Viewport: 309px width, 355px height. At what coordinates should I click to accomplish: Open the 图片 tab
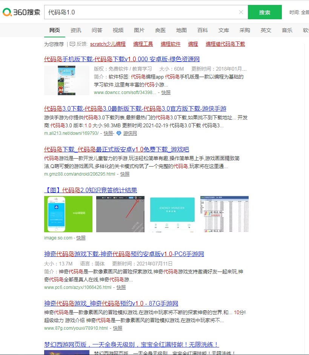tap(139, 30)
